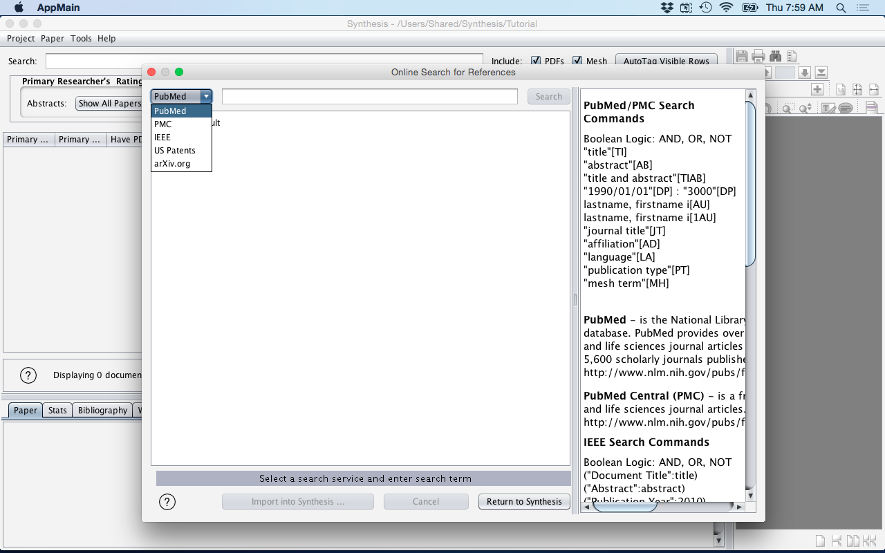Click the help pane scroll up arrow
The height and width of the screenshot is (553, 885).
click(x=750, y=95)
